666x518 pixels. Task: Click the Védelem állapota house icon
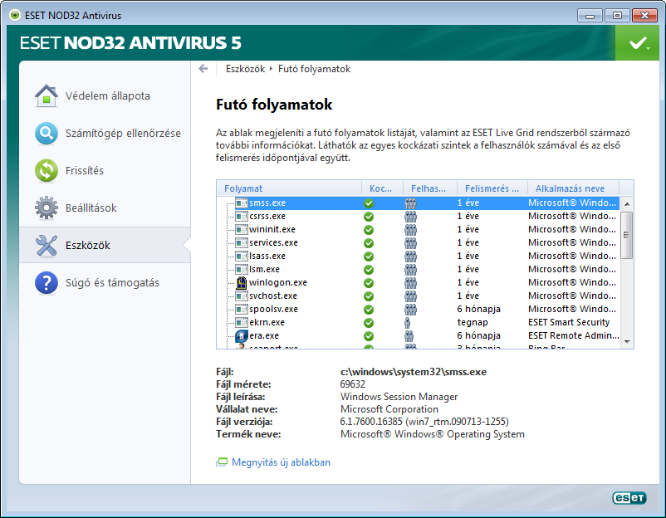point(47,96)
